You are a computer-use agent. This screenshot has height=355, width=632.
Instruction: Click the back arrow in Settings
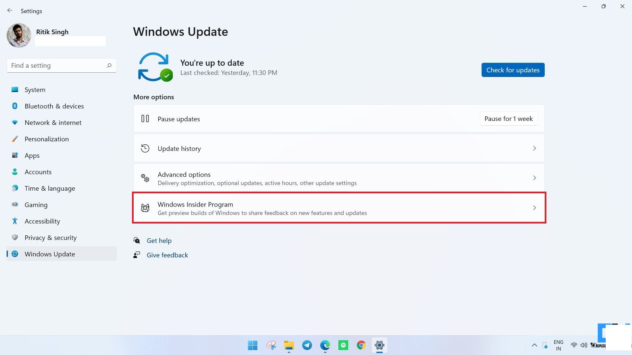tap(10, 11)
